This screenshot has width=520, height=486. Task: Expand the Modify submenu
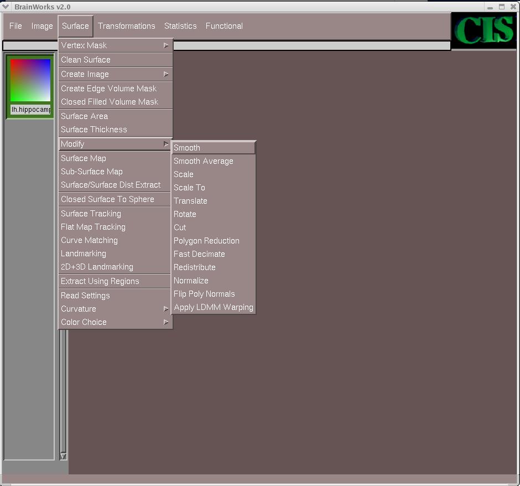pyautogui.click(x=116, y=144)
